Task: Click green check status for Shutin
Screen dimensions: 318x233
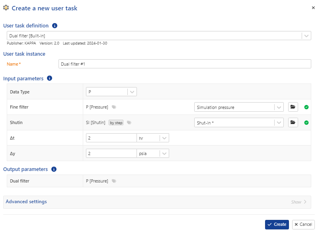Action: (306, 122)
